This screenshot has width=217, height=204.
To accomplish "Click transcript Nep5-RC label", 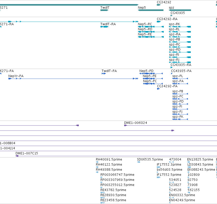I will 145,24.
